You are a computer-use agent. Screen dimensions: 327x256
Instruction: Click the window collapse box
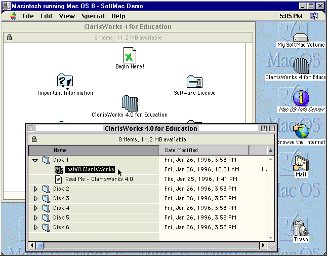point(272,128)
